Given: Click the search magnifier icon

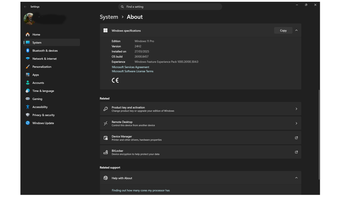Looking at the screenshot, I should click(x=122, y=7).
